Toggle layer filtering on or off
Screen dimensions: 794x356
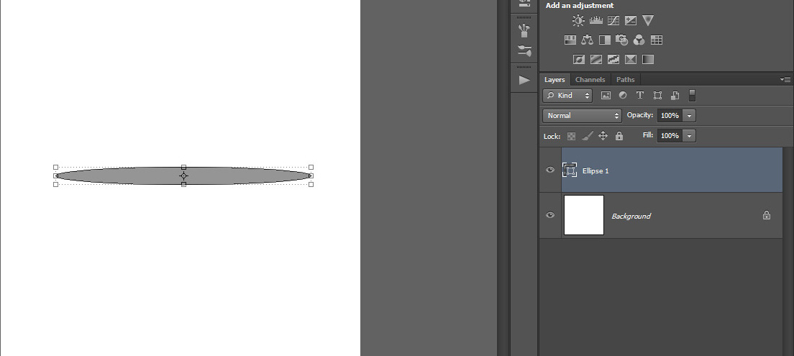693,95
